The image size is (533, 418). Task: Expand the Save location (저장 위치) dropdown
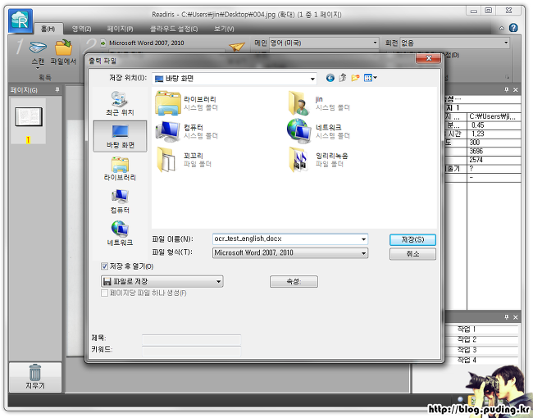312,79
